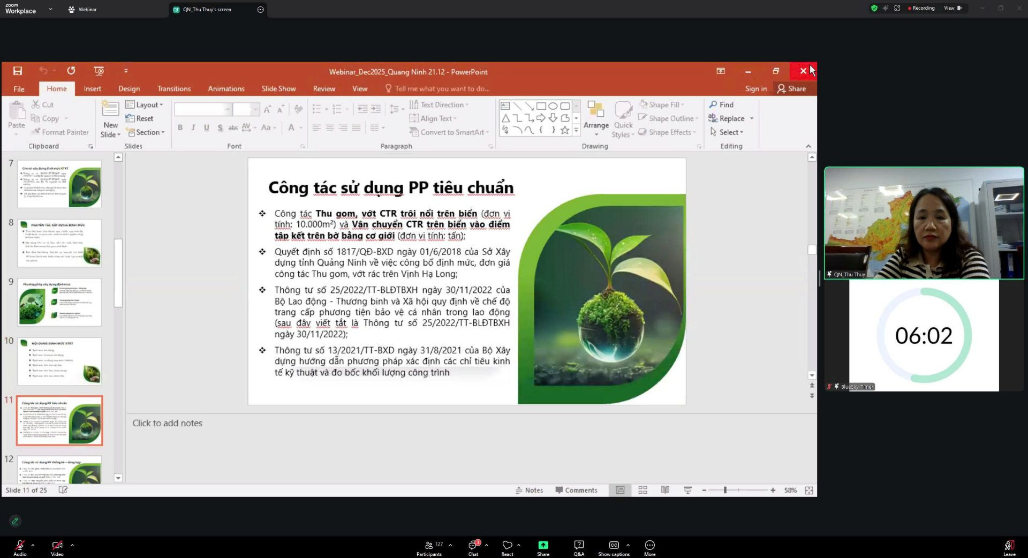Toggle Notes pane in status bar
1028x558 pixels.
coord(529,490)
